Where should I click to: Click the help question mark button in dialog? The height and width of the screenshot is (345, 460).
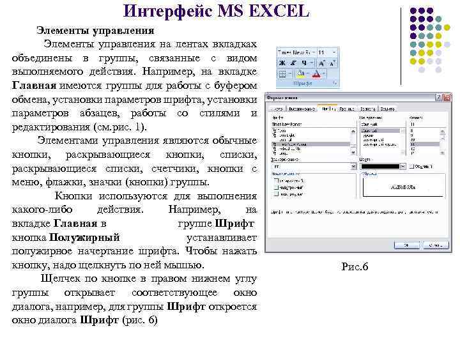tap(438, 97)
